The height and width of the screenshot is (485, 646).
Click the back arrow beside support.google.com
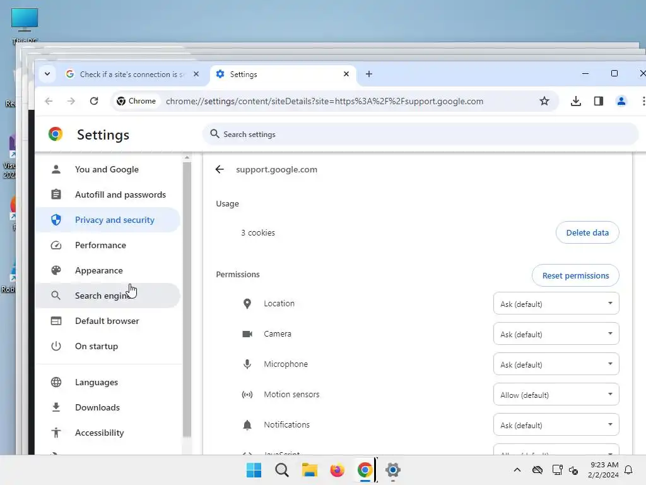220,169
